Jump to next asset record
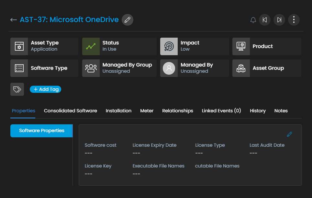 pyautogui.click(x=279, y=20)
